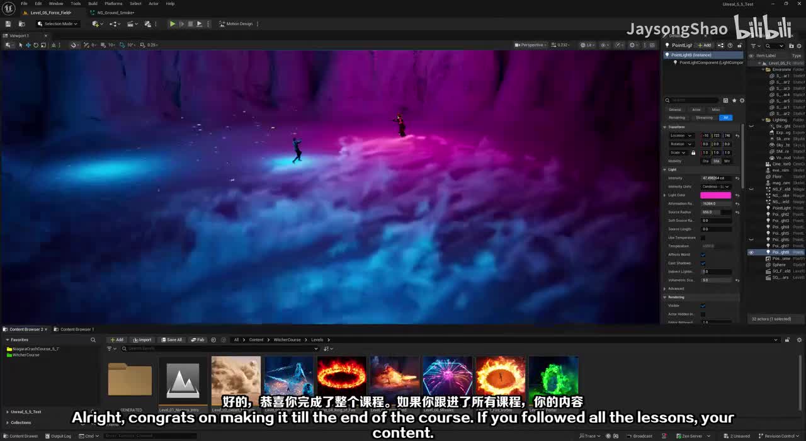Click the Browse content icon beside Save

[x=21, y=24]
